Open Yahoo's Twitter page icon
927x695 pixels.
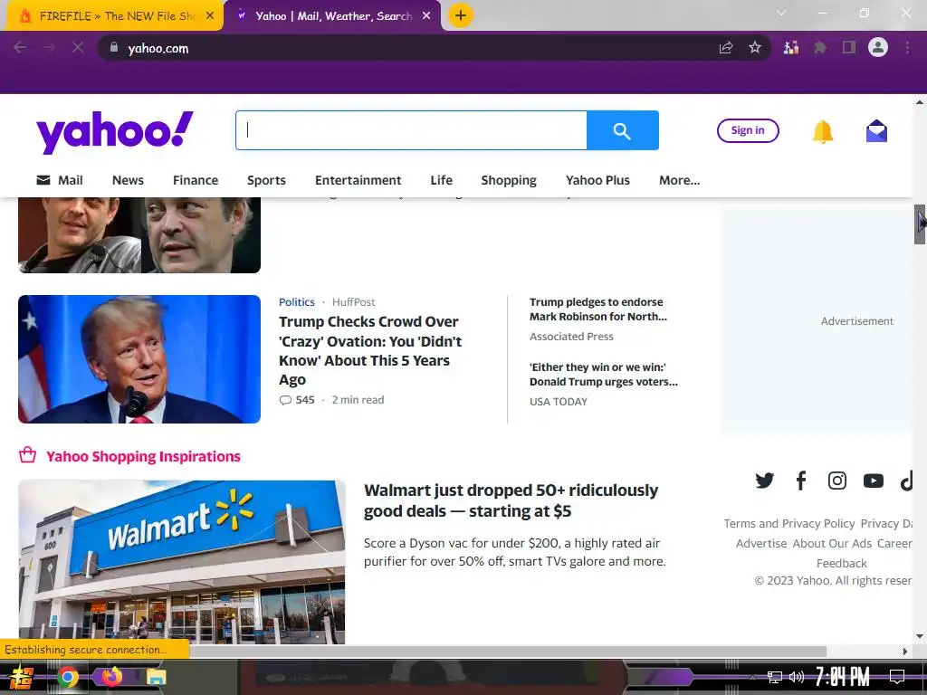point(764,481)
